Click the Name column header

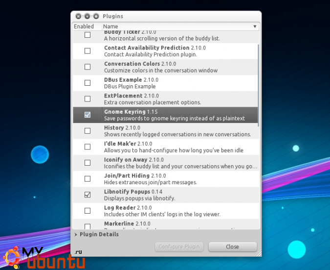click(x=176, y=26)
